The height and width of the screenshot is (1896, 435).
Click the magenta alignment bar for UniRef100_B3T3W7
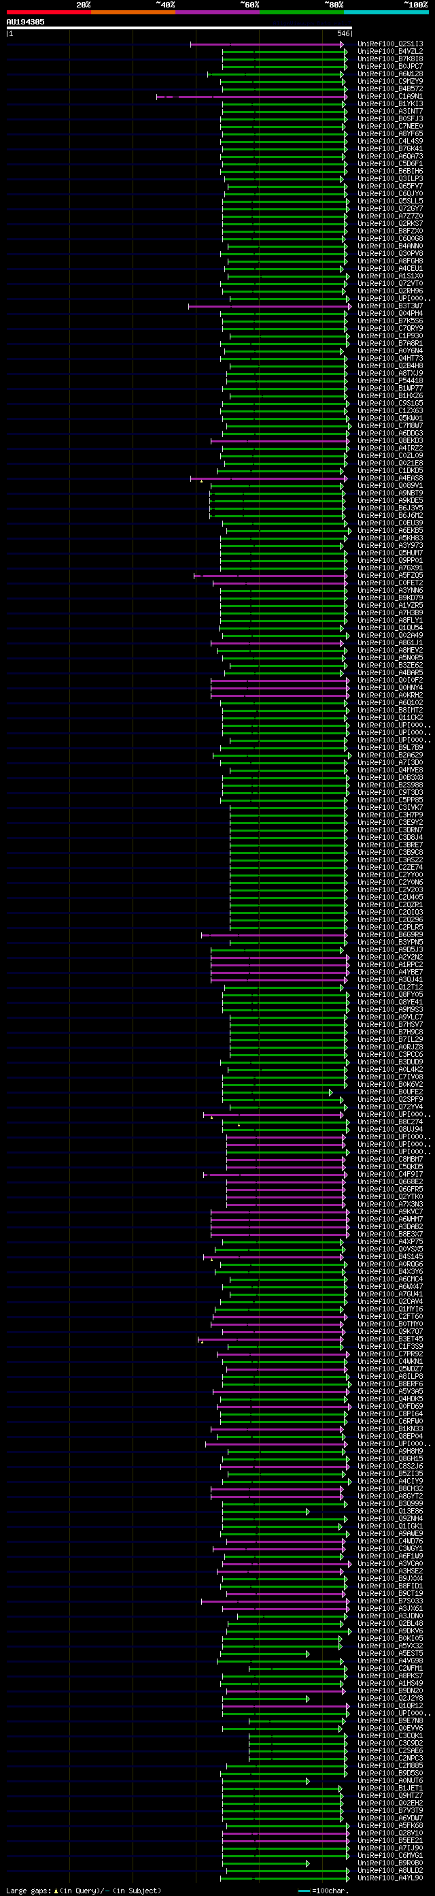pos(270,306)
